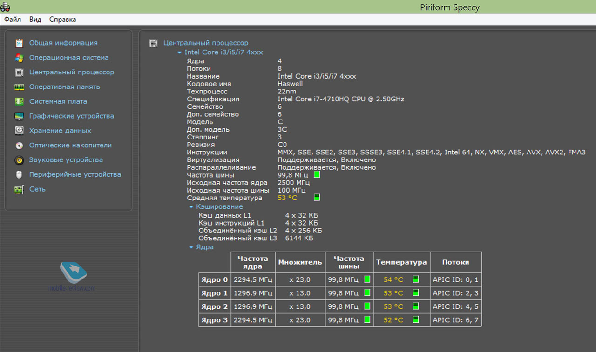Open the Оптические накопители section
Screen dimensions: 596x352
point(71,145)
